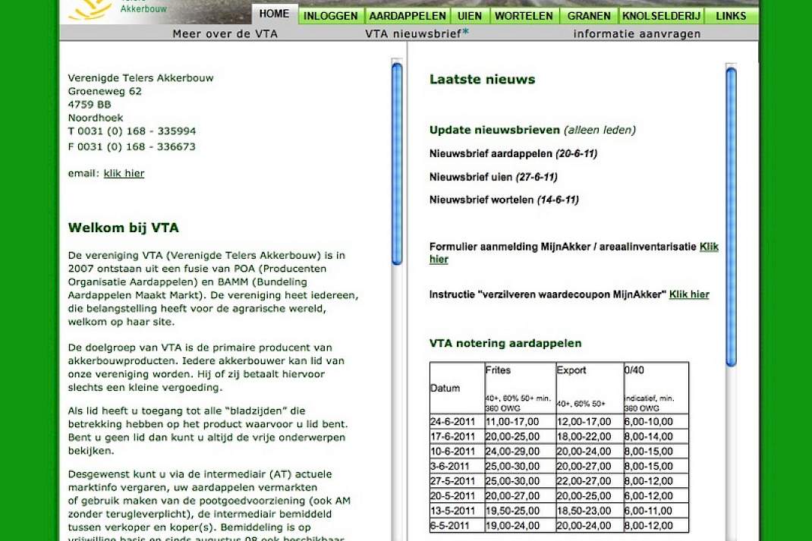The height and width of the screenshot is (541, 812).
Task: Click 'informatie aanvragen' in the submenu
Action: point(637,33)
